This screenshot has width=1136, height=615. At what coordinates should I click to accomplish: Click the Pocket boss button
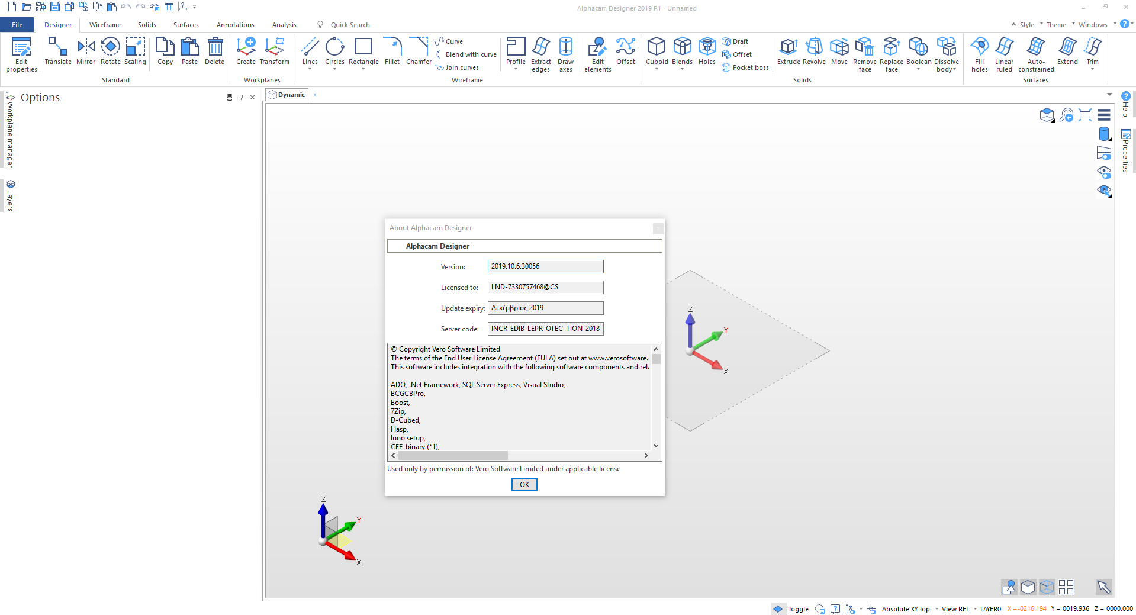pyautogui.click(x=745, y=67)
